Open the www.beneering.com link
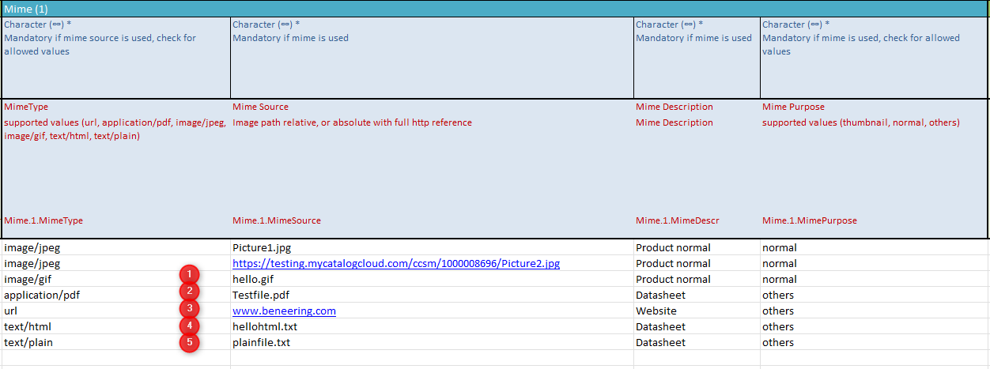The image size is (990, 369). point(284,311)
